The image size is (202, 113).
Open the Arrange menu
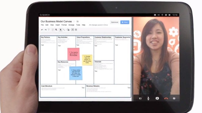(71, 25)
